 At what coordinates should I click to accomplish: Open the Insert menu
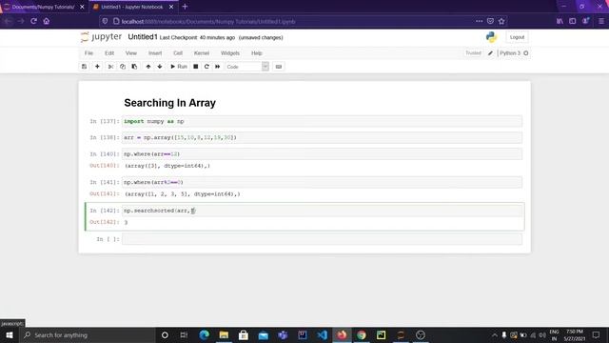(155, 53)
